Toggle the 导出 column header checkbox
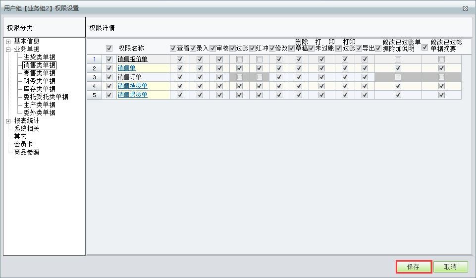This screenshot has height=278, width=476. [x=359, y=48]
